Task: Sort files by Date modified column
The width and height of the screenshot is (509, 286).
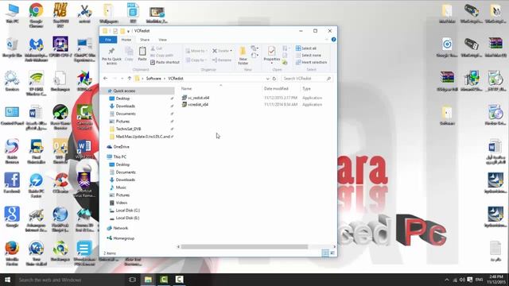Action: (276, 88)
